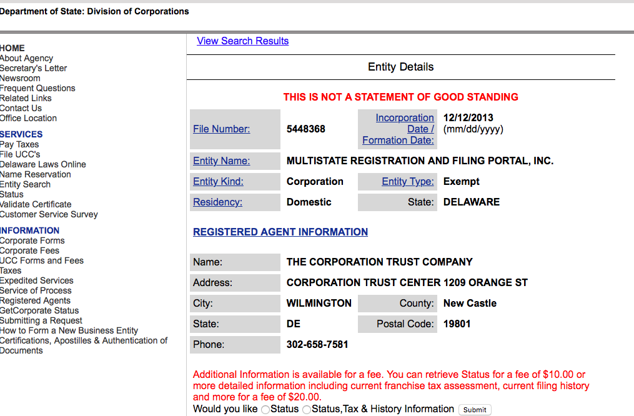Image resolution: width=634 pixels, height=416 pixels.
Task: Open How to Form a New Business Entity
Action: (x=69, y=330)
